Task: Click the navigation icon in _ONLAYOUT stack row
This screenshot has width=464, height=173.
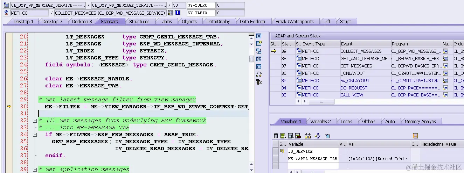Action: point(445,73)
